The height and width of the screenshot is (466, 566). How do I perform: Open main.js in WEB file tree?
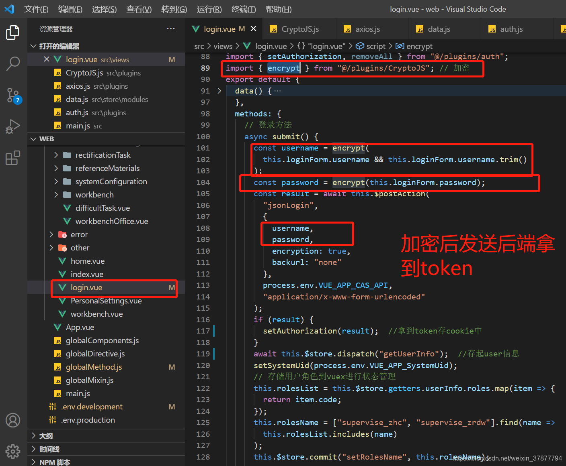pos(106,393)
